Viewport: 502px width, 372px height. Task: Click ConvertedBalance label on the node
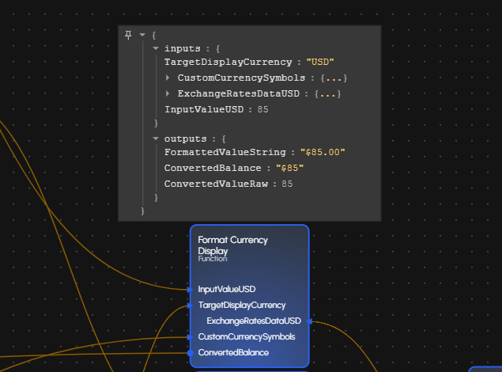[233, 352]
